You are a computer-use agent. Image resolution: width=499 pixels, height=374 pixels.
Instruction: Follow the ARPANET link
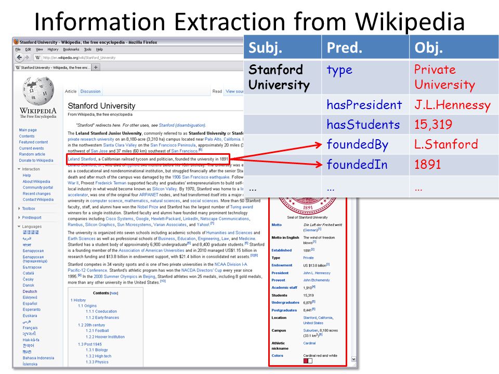point(149,195)
